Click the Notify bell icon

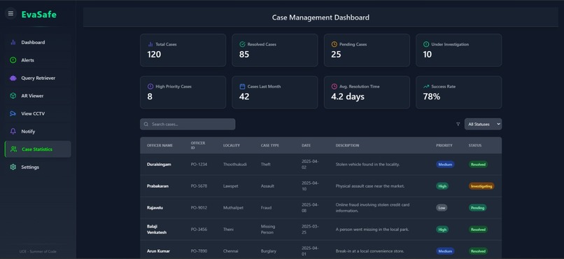[13, 132]
